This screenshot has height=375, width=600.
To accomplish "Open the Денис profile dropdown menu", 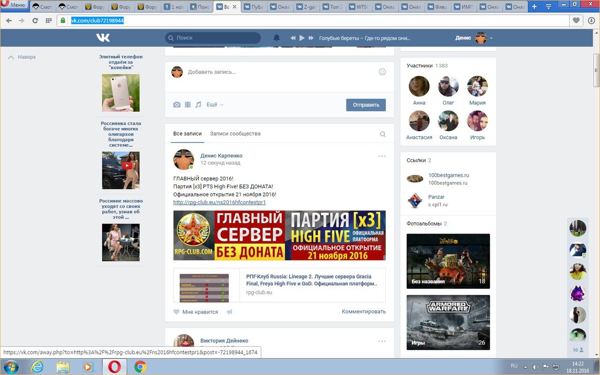I will pyautogui.click(x=474, y=38).
